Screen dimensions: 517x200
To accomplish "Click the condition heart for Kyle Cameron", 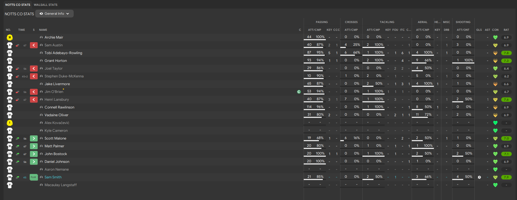I will coord(495,131).
